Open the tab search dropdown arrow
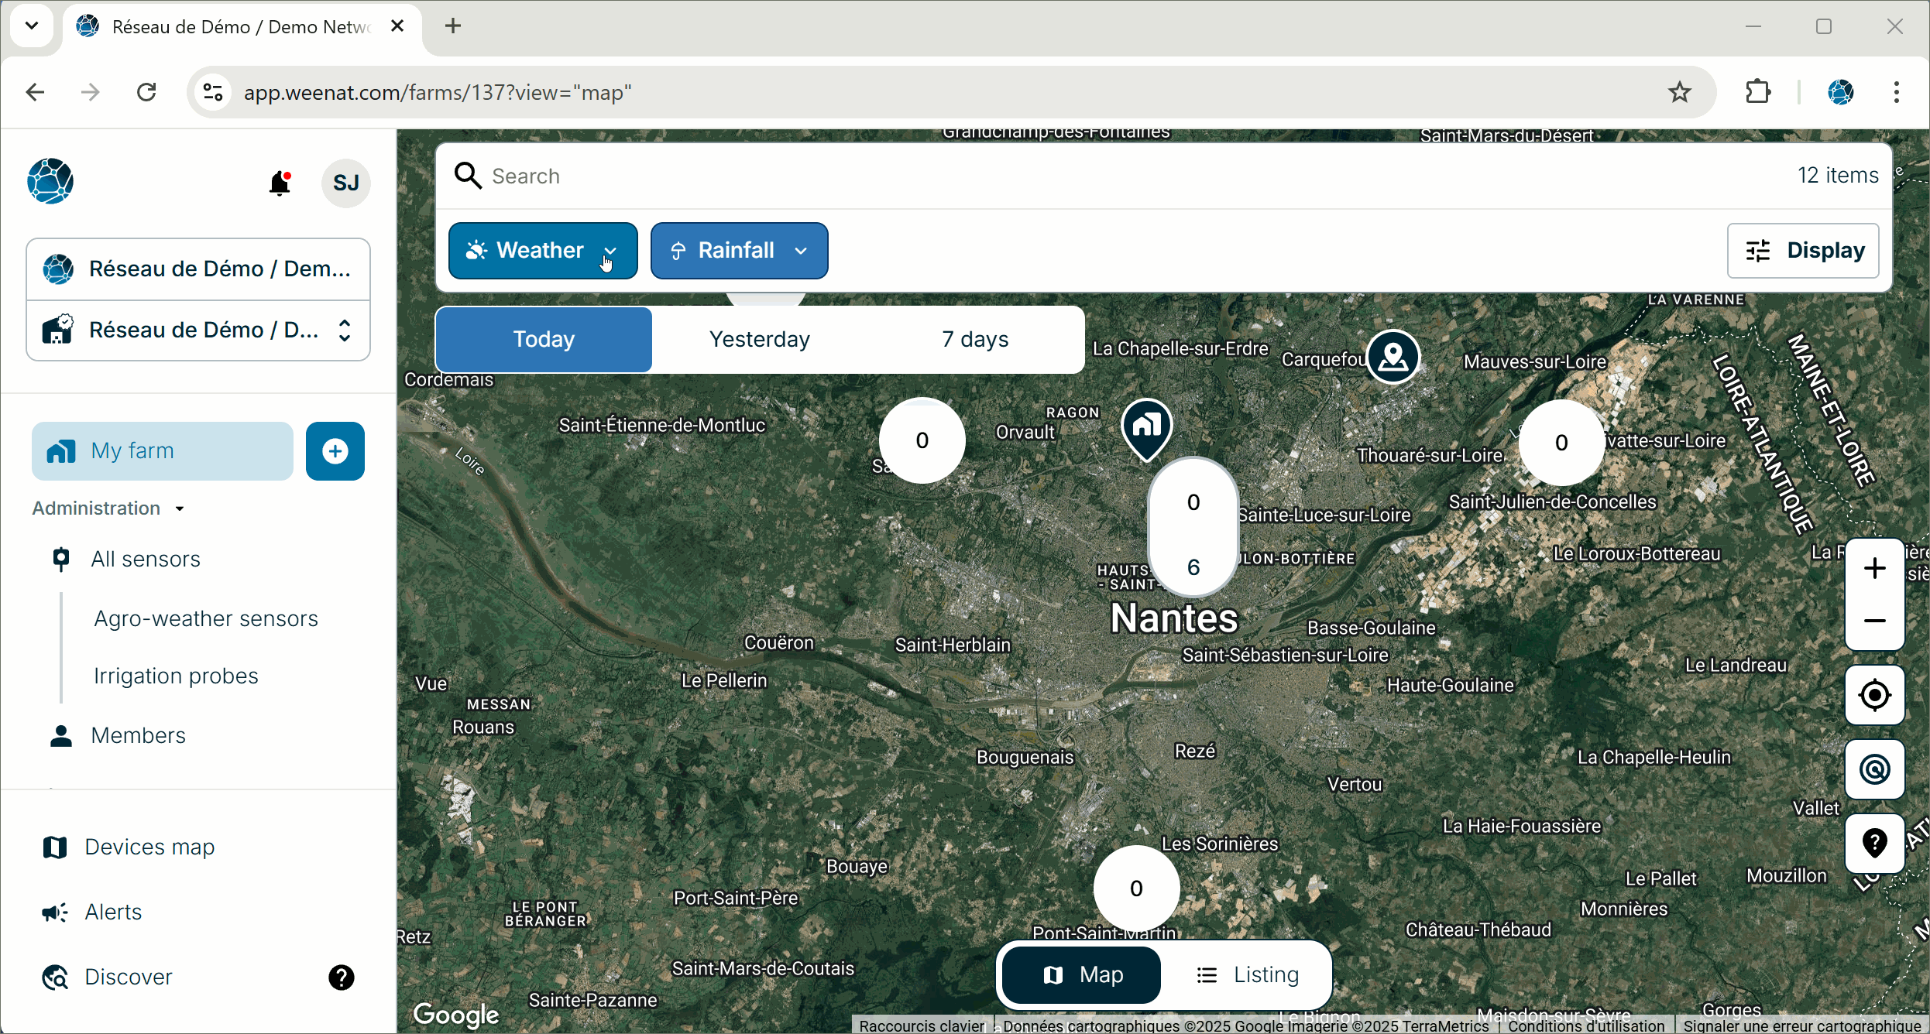Viewport: 1930px width, 1034px height. 32,26
